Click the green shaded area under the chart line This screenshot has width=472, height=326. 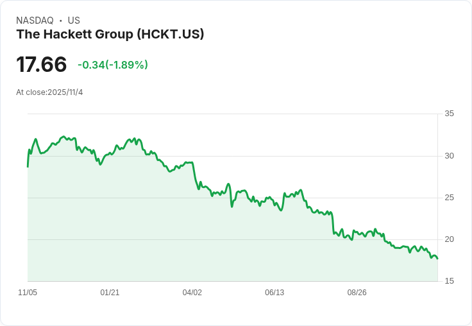click(x=192, y=244)
